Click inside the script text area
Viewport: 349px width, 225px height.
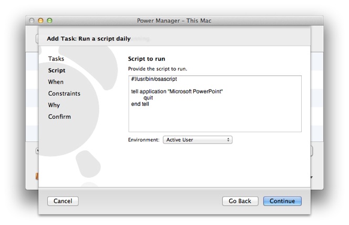pos(215,104)
